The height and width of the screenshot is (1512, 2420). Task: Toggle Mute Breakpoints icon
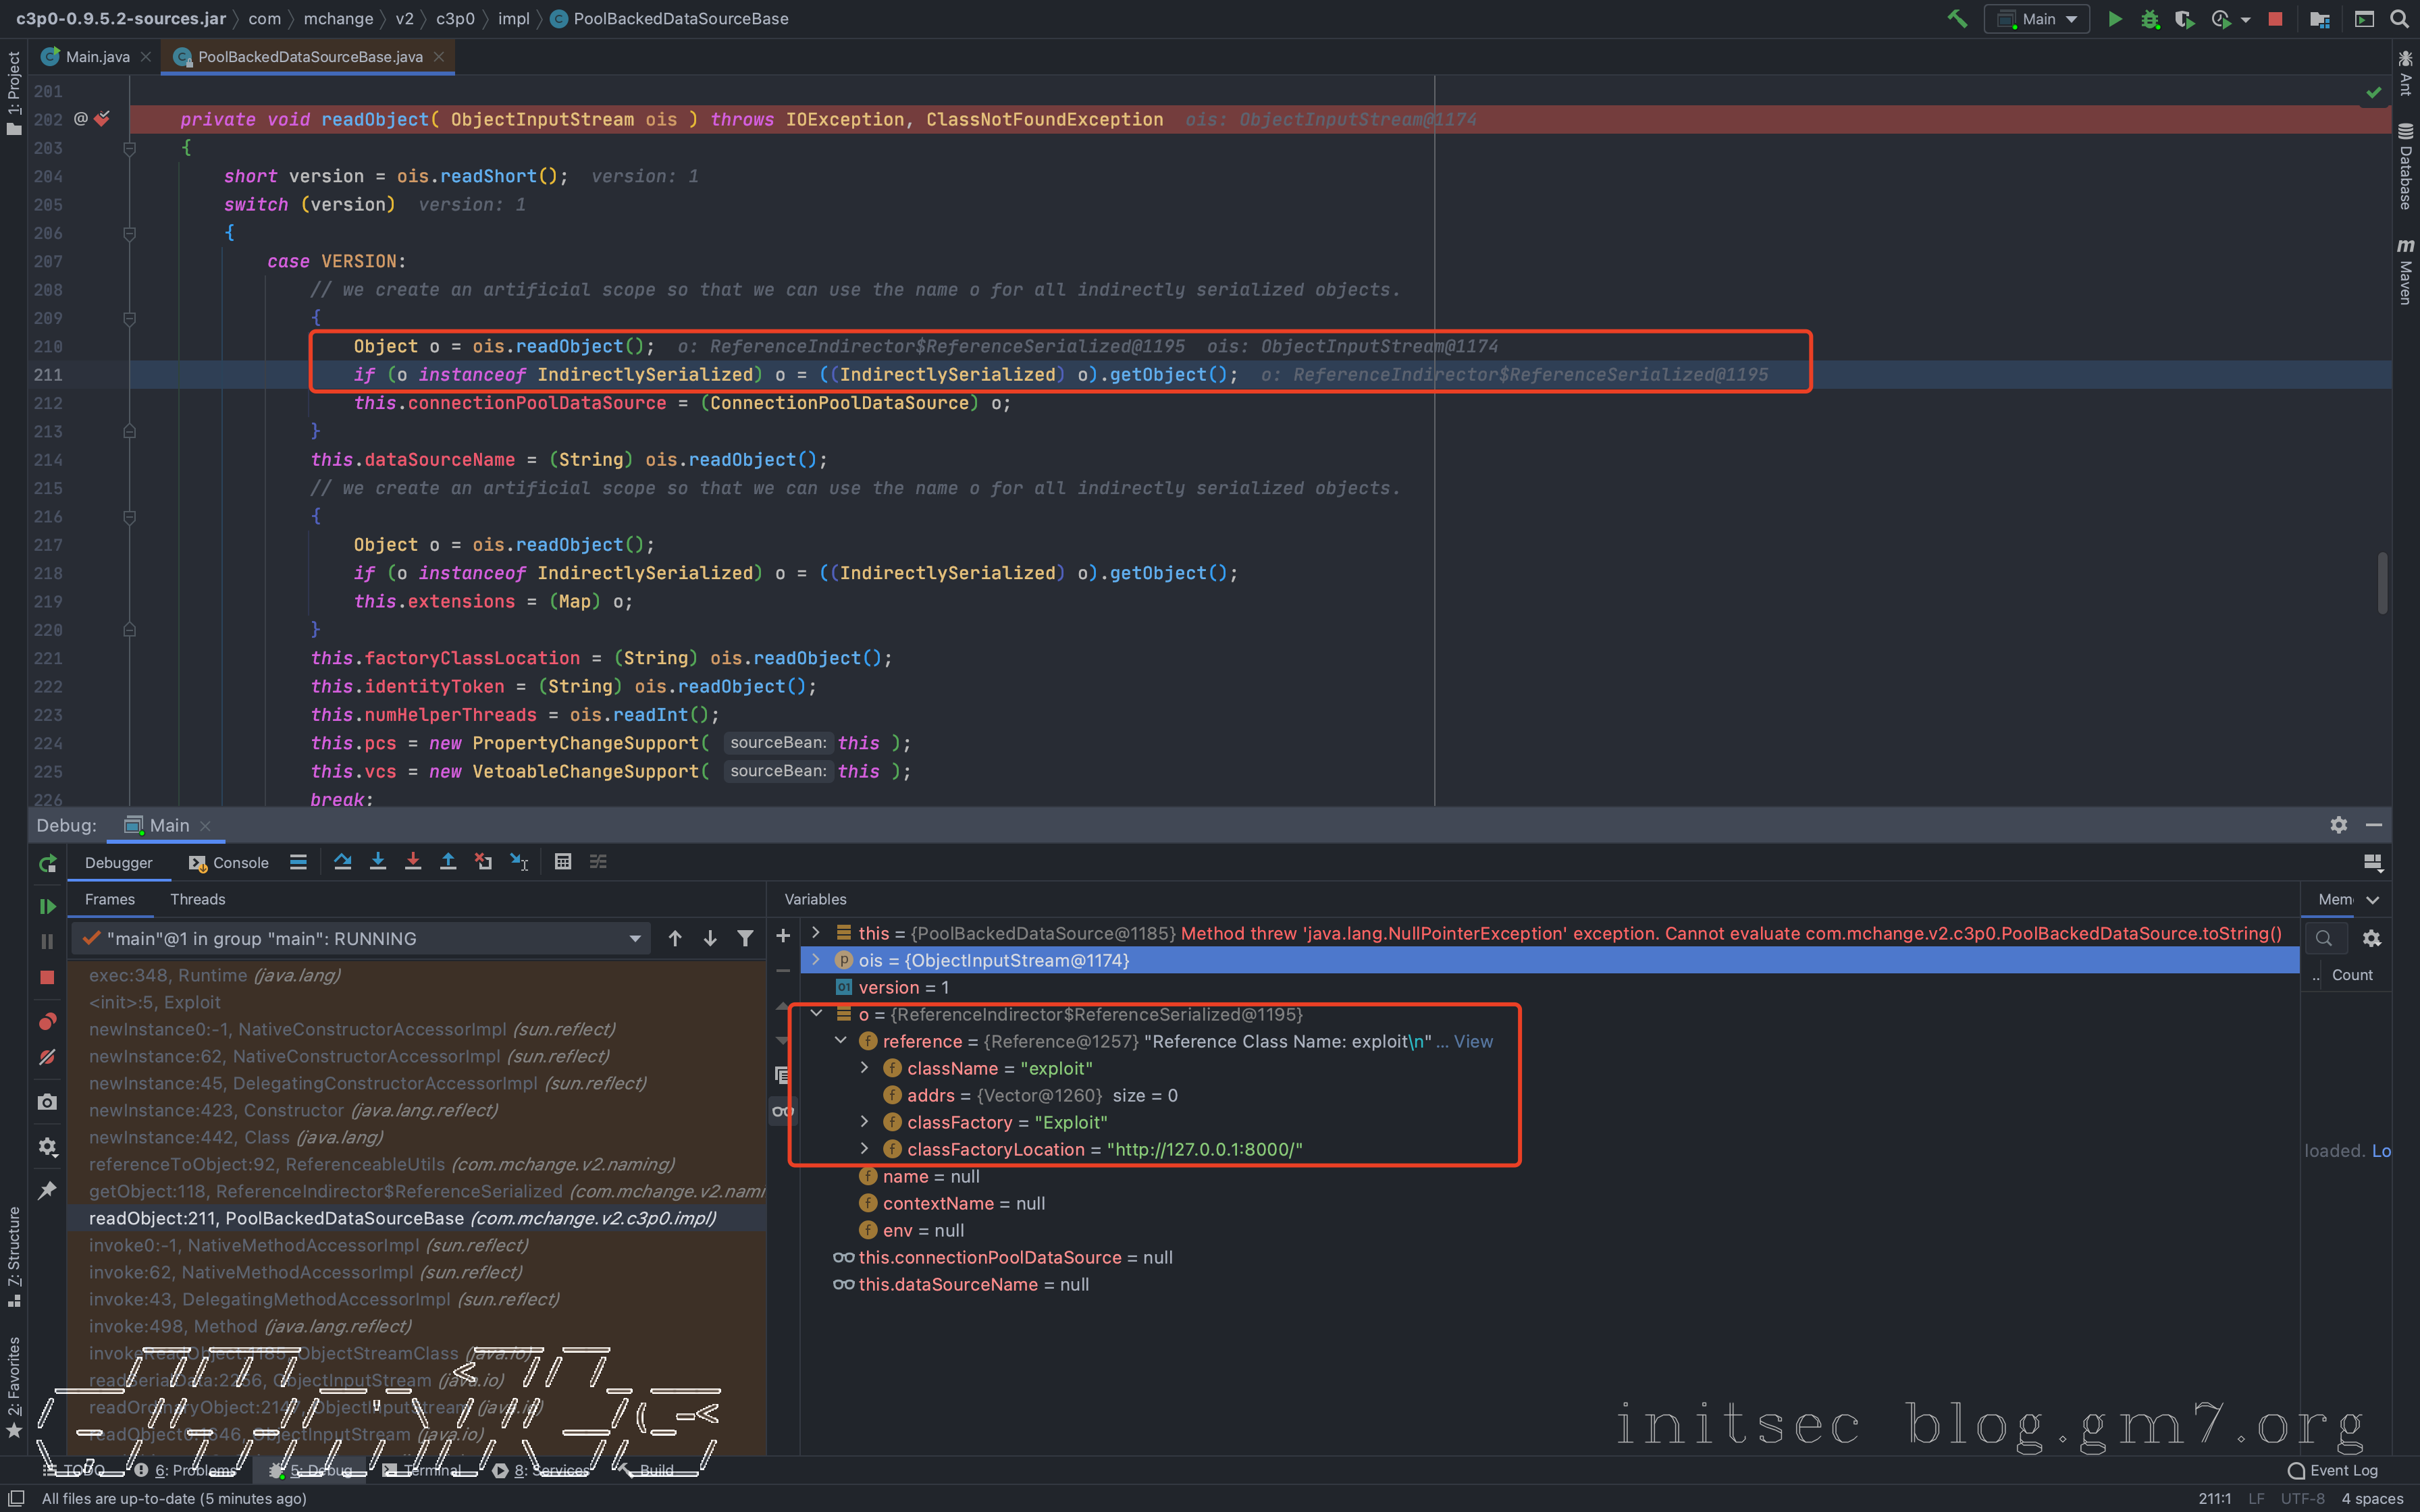(x=47, y=1058)
